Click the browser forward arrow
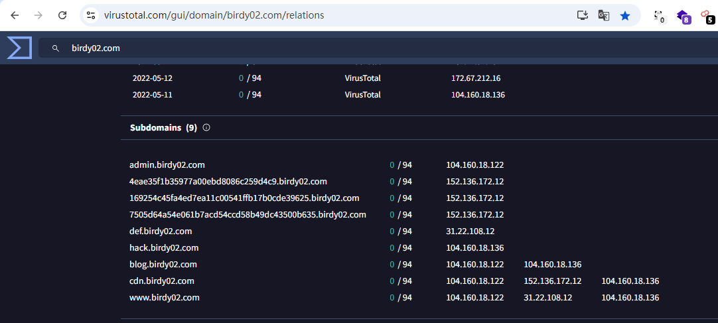 coord(38,15)
